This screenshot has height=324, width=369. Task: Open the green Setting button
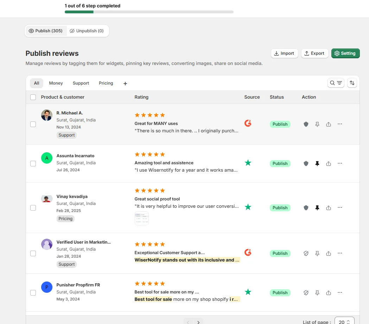tap(345, 53)
